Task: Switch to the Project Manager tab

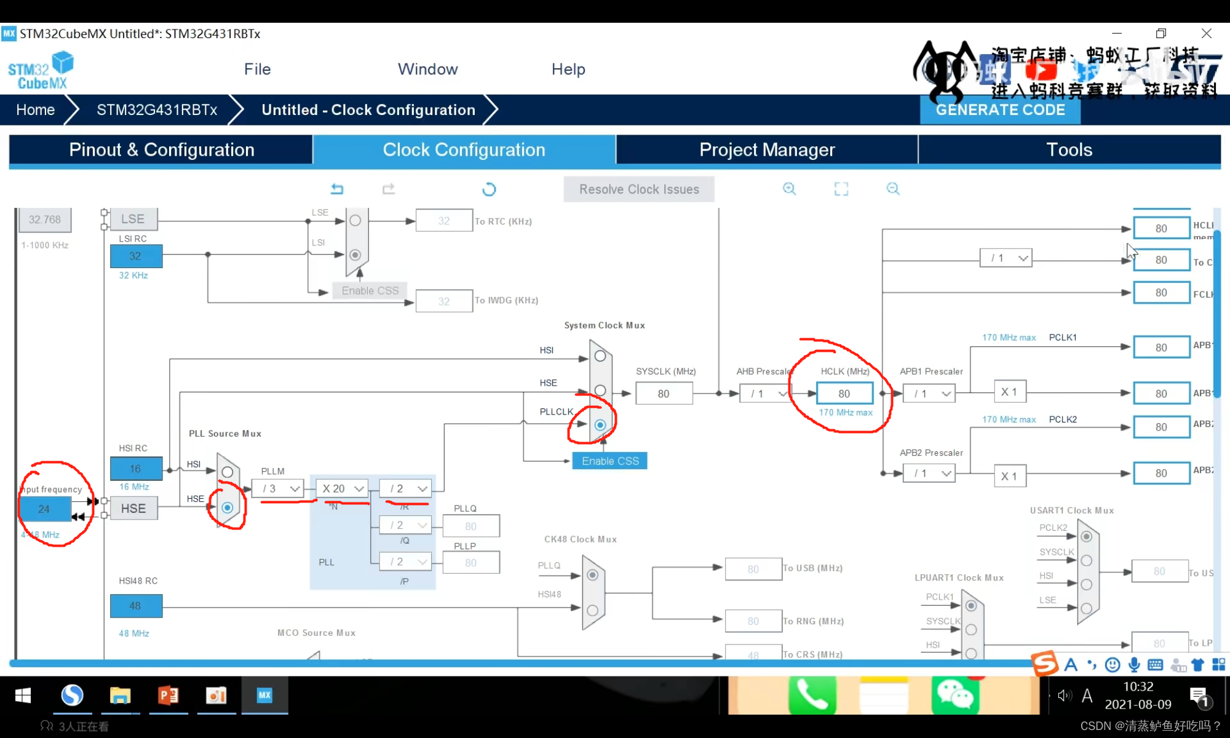Action: tap(766, 149)
